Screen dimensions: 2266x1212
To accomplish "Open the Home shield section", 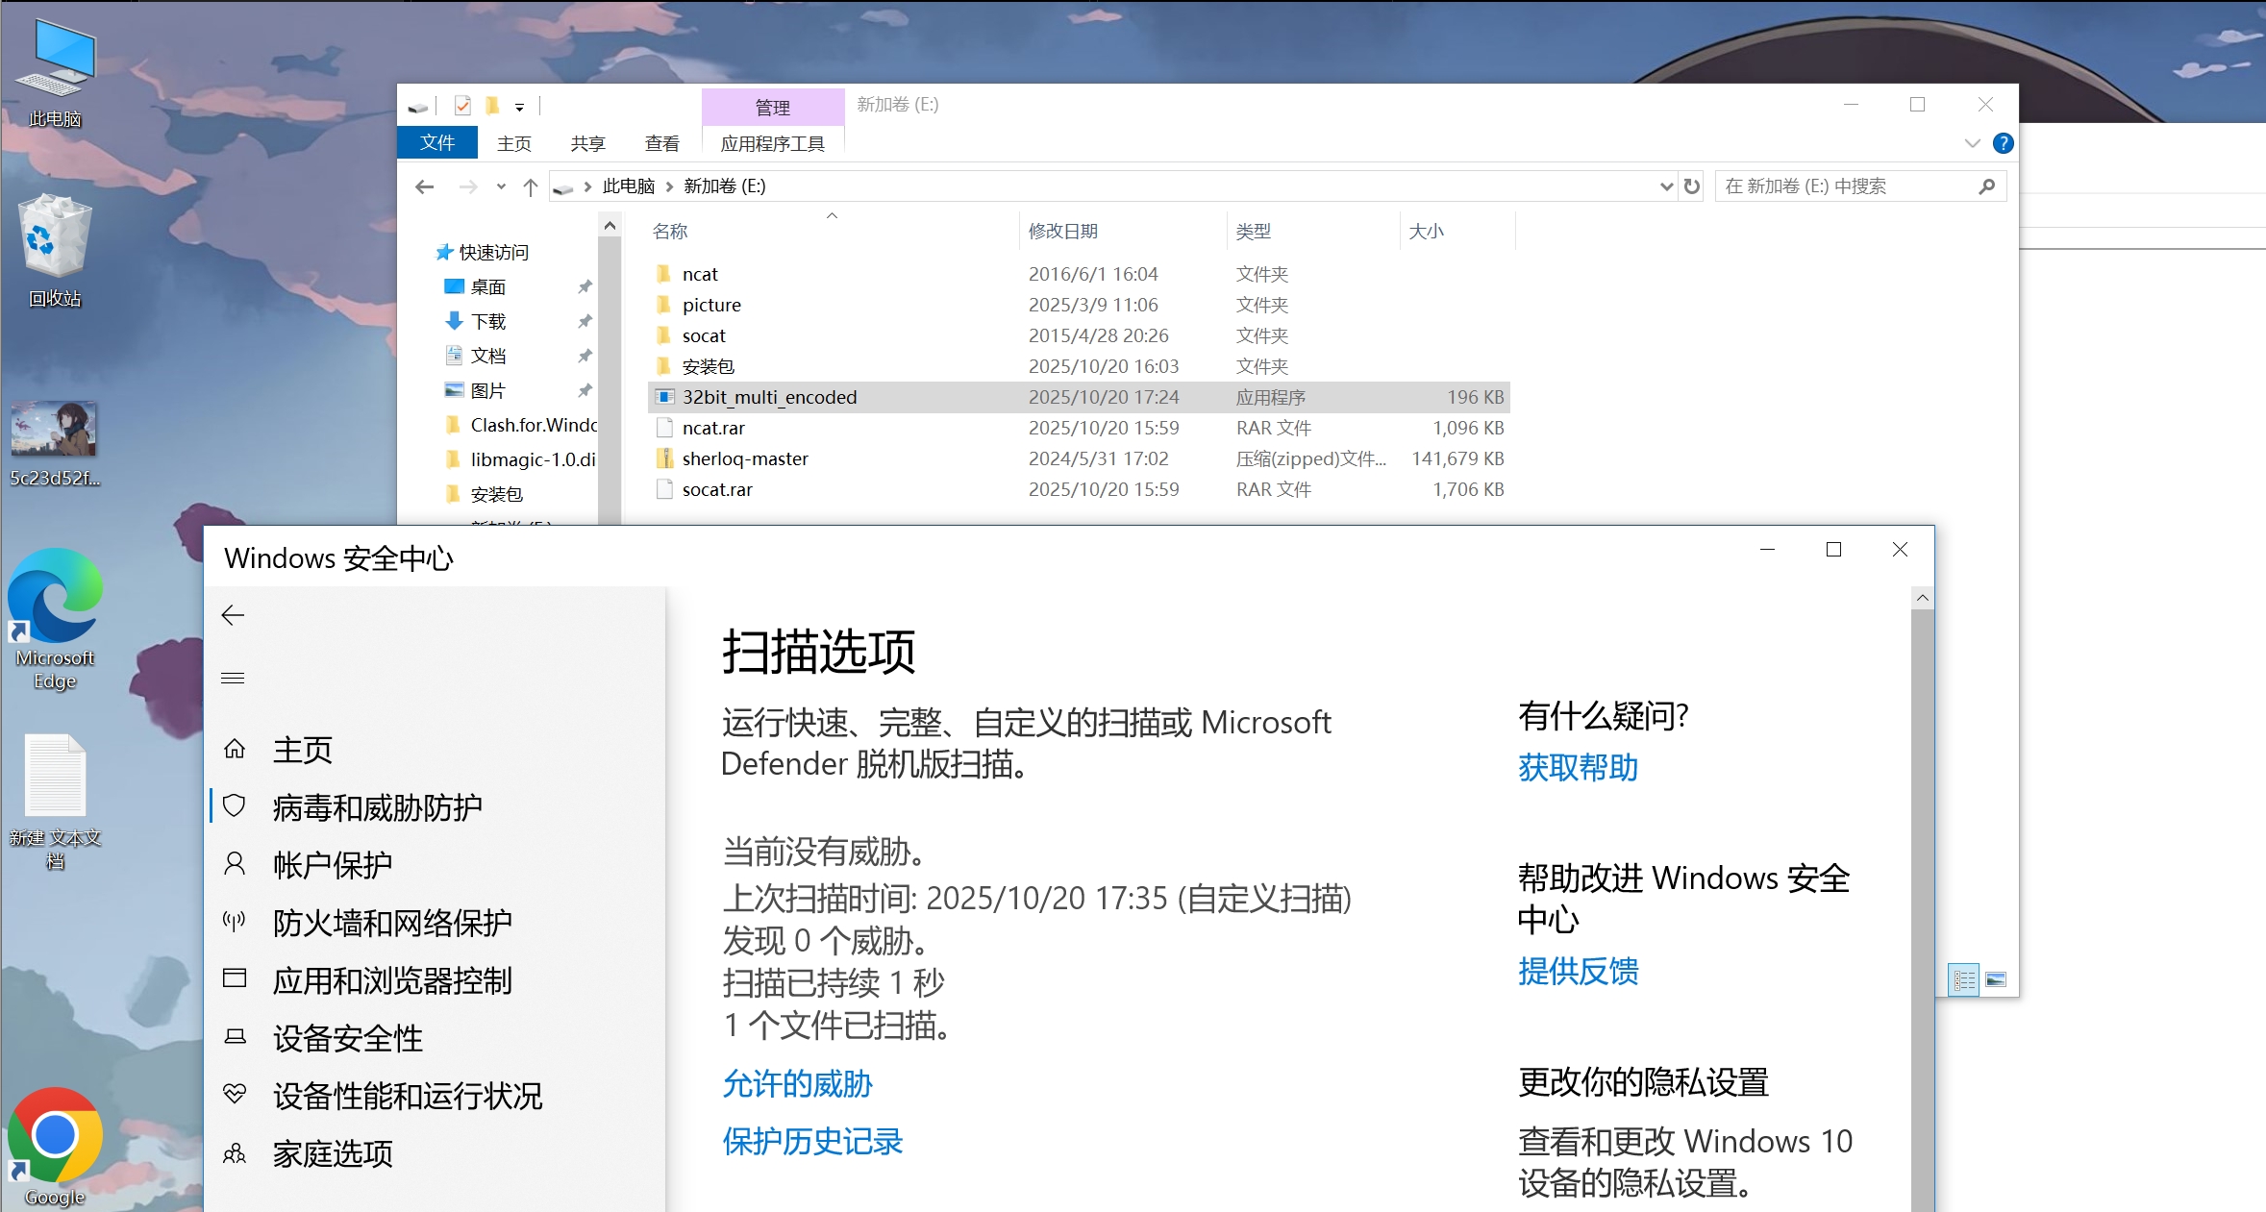I will pyautogui.click(x=302, y=750).
